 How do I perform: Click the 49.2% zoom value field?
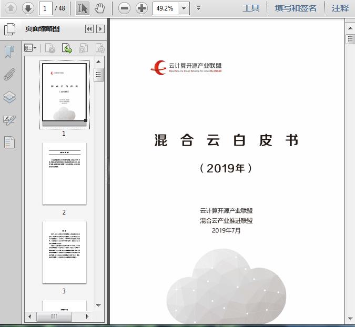(165, 8)
